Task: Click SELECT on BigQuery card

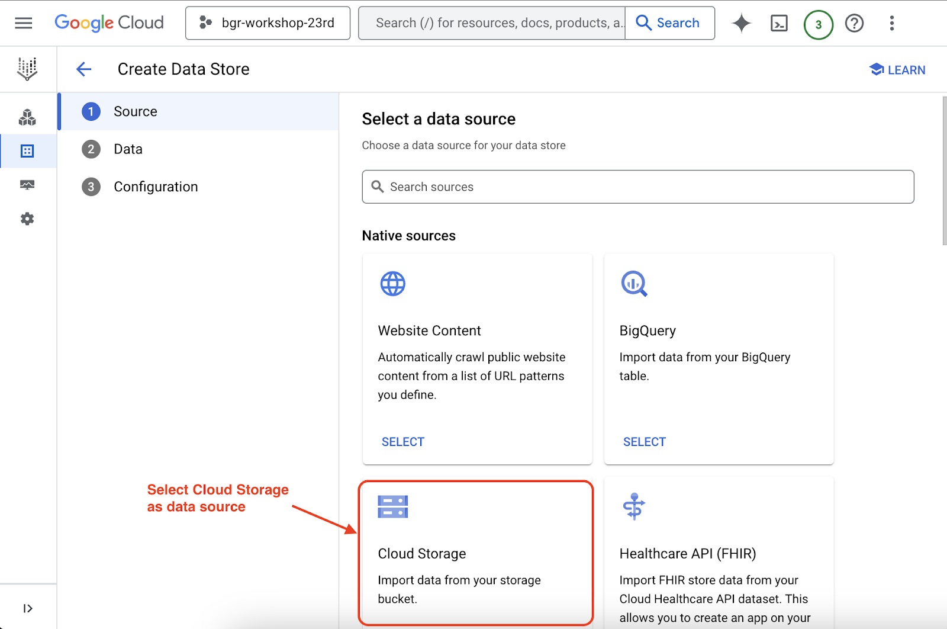Action: point(644,442)
